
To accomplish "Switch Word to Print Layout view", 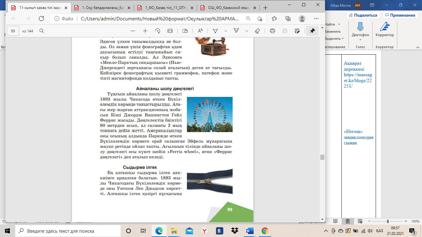I will click(348, 221).
